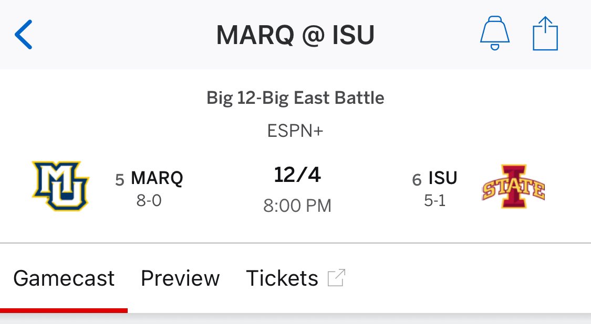Tap the Marquette MU team logo

pos(60,186)
